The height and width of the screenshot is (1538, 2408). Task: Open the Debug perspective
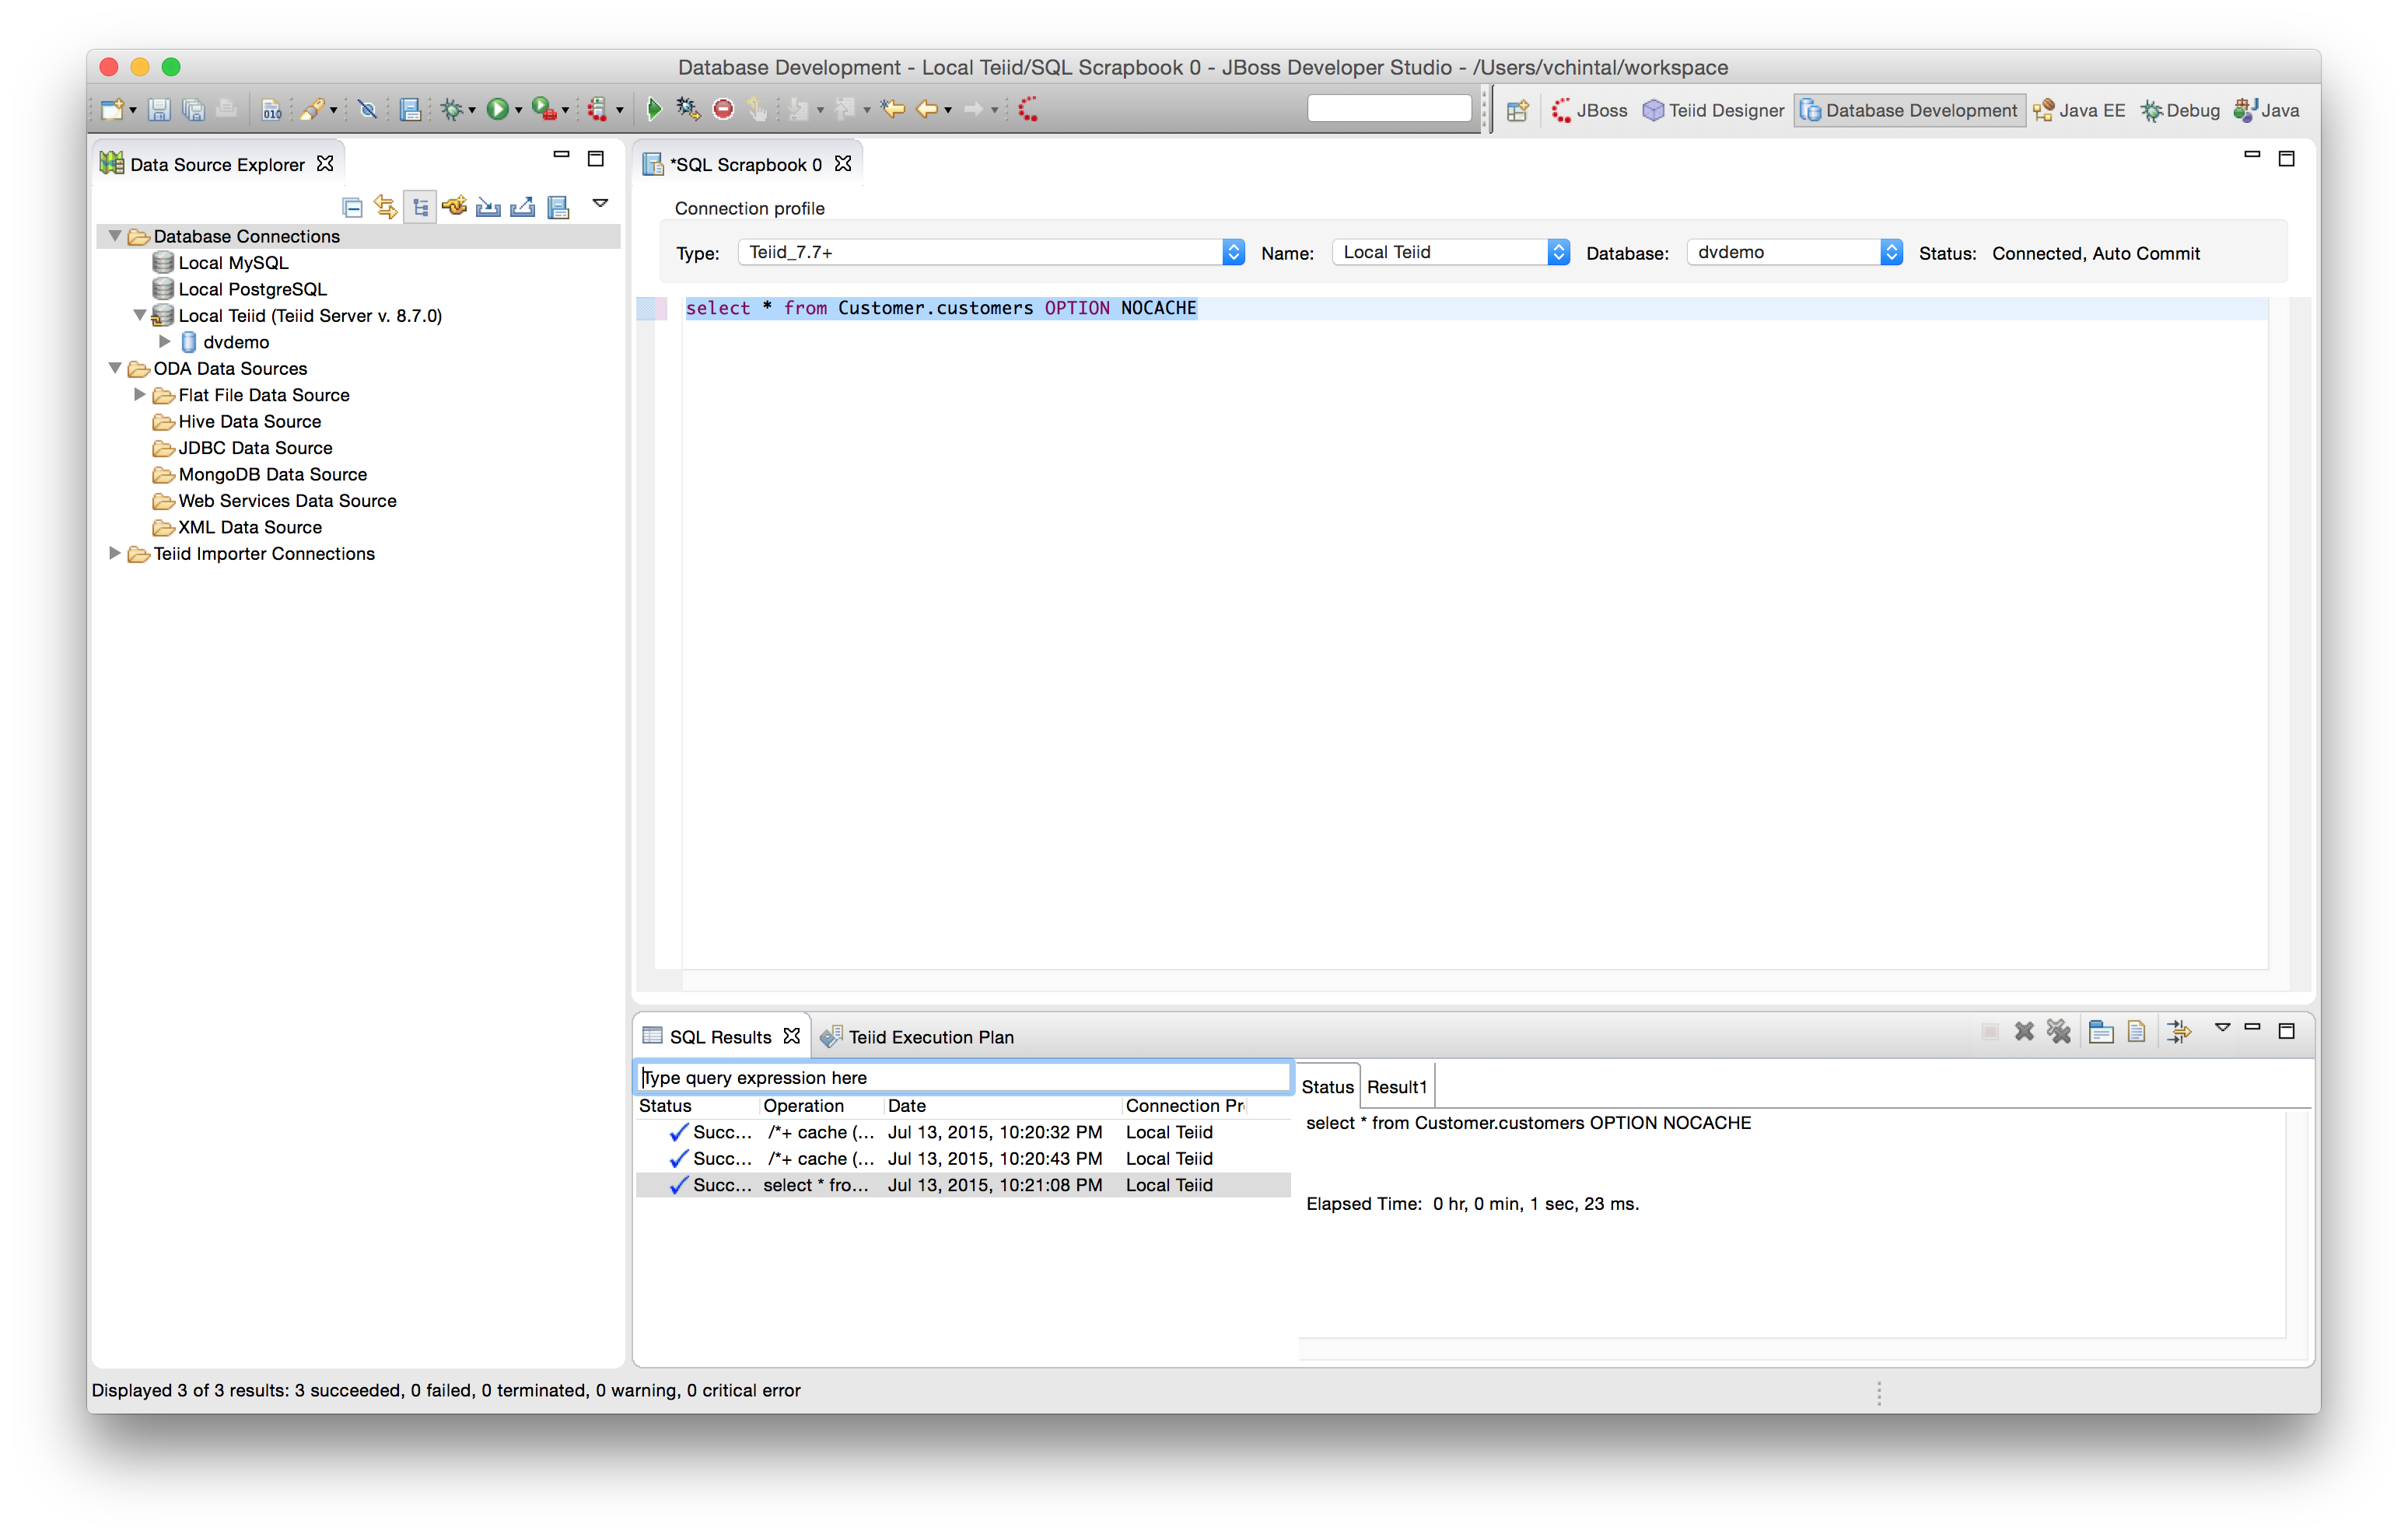pos(2180,110)
